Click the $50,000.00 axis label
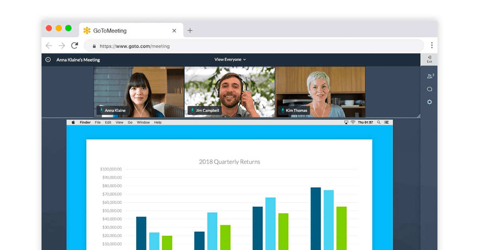Screen dimensions: 479x250 point(111,211)
